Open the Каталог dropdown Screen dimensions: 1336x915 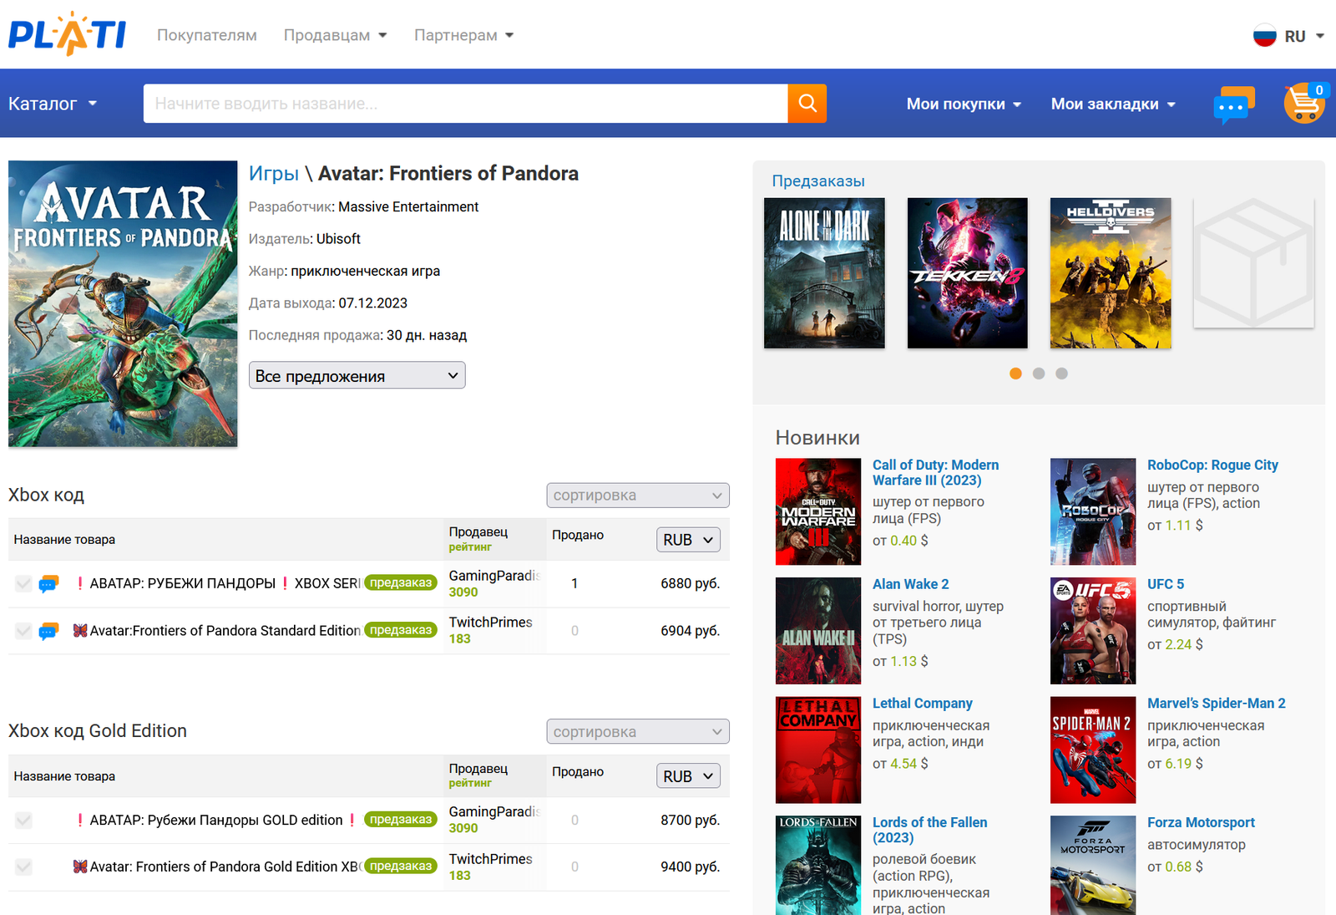coord(53,104)
